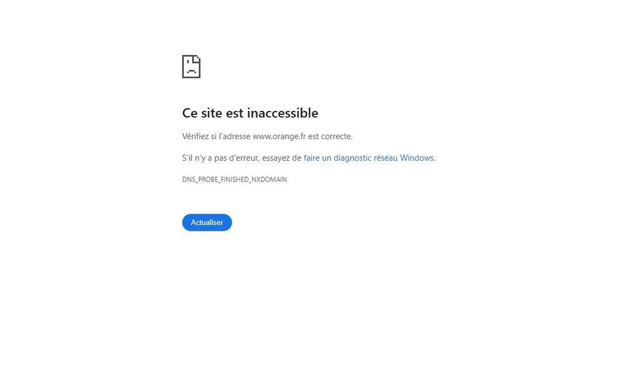Click the est correcte text
The width and height of the screenshot is (623, 383).
(x=330, y=136)
